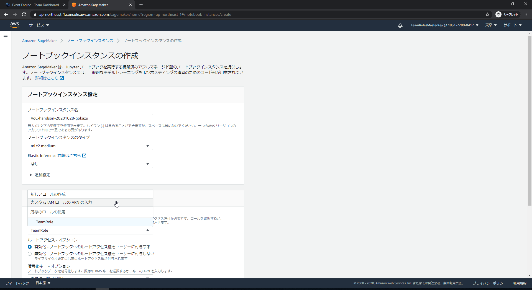Expand the 追加設定 section
Screen dimensions: 532x290
point(40,175)
